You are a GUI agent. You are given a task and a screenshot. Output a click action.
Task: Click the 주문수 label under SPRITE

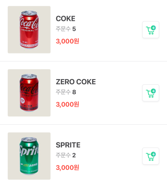tap(63, 155)
